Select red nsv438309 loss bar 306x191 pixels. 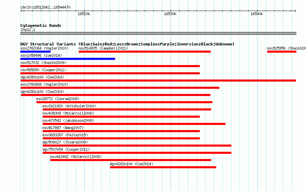click(x=121, y=117)
